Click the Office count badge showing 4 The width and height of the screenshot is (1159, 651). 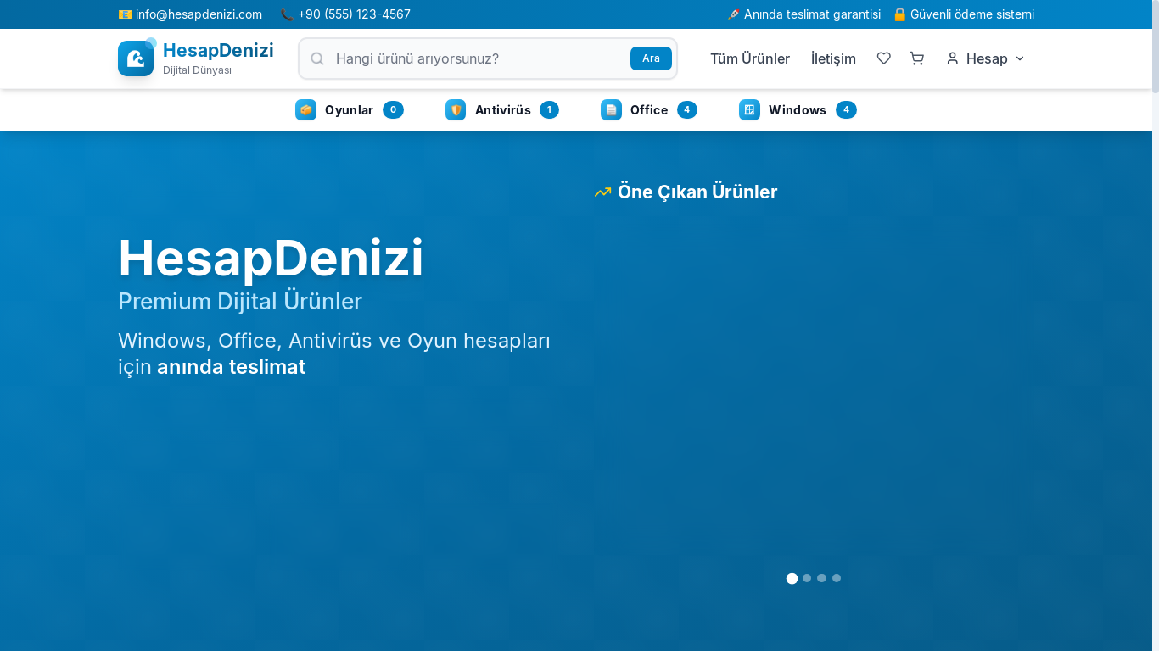[687, 109]
